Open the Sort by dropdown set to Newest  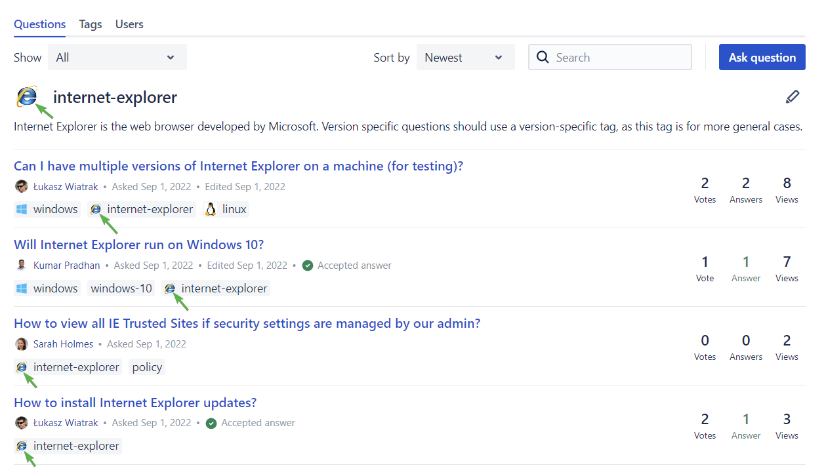[x=466, y=57]
